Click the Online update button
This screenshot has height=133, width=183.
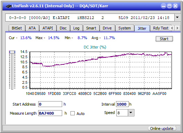pos(162,128)
